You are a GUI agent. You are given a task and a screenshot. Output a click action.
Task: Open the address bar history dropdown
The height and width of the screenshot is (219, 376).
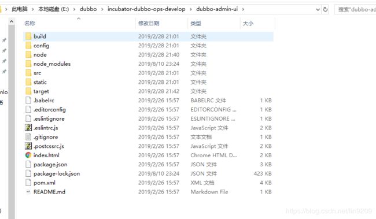coord(318,9)
